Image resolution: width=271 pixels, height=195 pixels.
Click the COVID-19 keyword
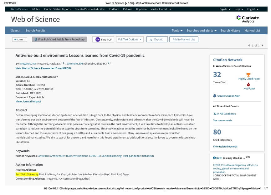(95, 156)
